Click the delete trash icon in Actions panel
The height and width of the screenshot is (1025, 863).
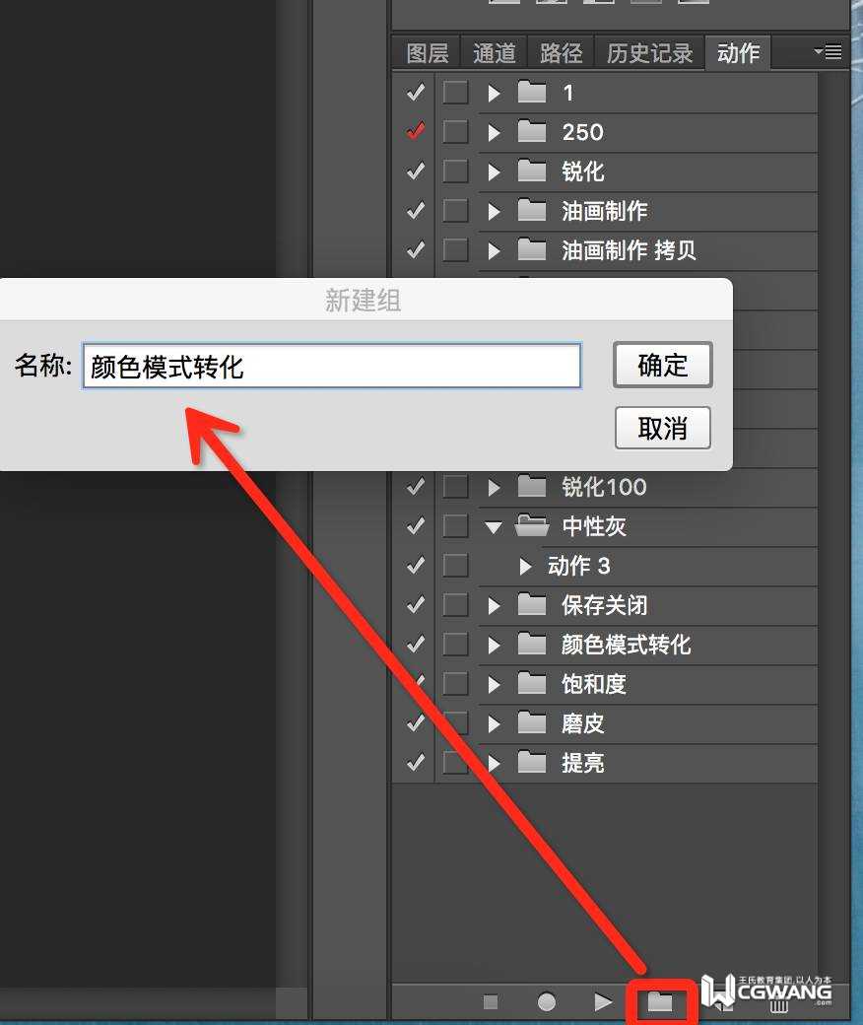pos(778,1004)
